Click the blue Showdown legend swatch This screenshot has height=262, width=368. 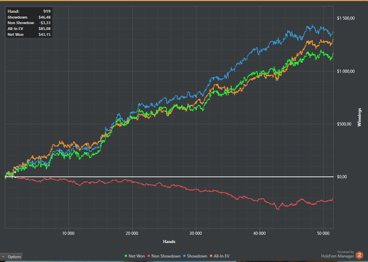184,256
